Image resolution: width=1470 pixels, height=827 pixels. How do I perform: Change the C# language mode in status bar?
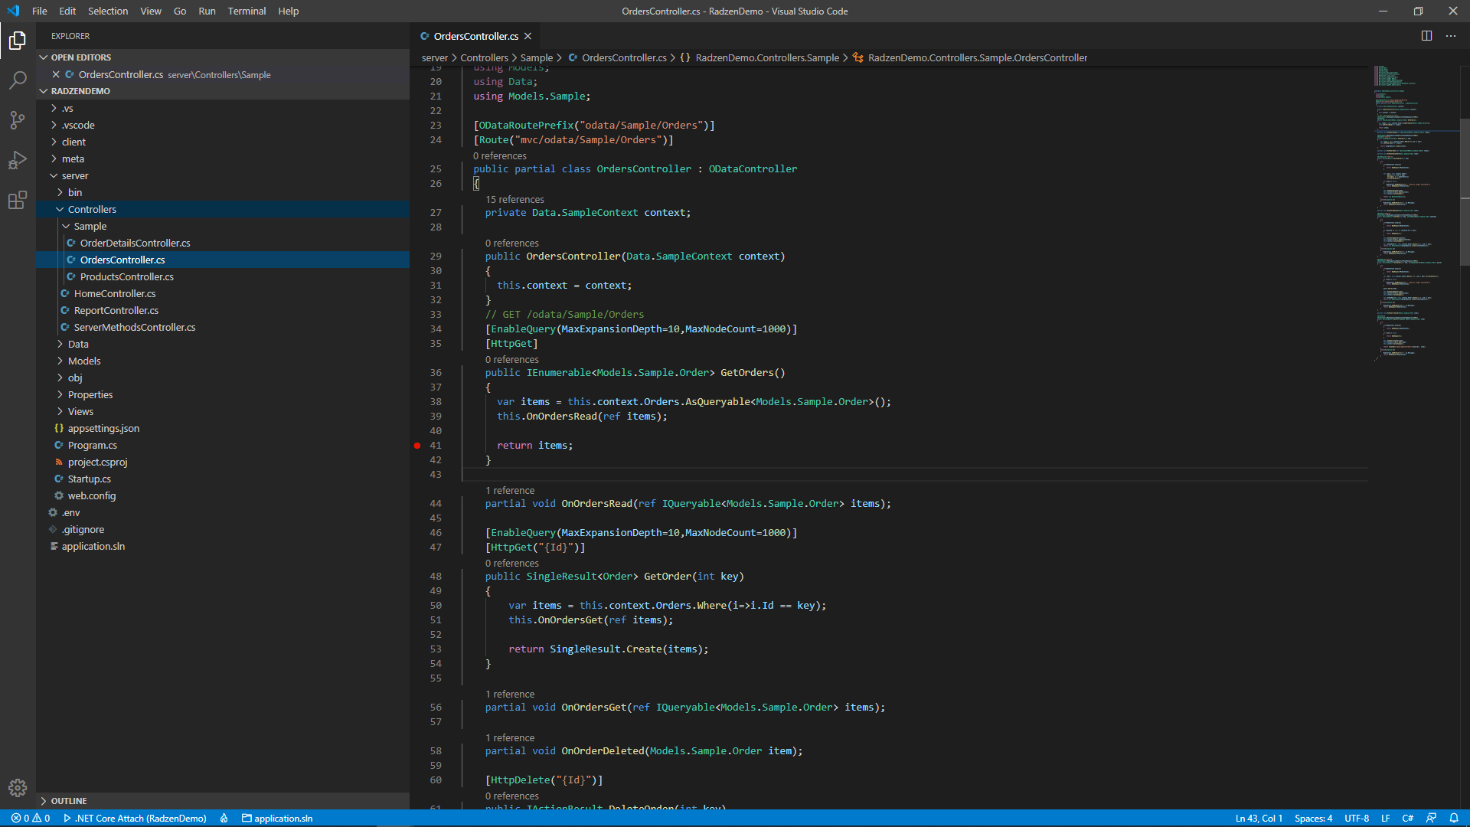[x=1407, y=818]
